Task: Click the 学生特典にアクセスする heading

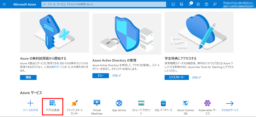Action: (x=180, y=58)
